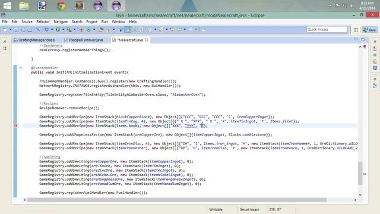Screen dimensions: 380x214
Task: Click the Save All toolbar icon
Action: (23, 30)
